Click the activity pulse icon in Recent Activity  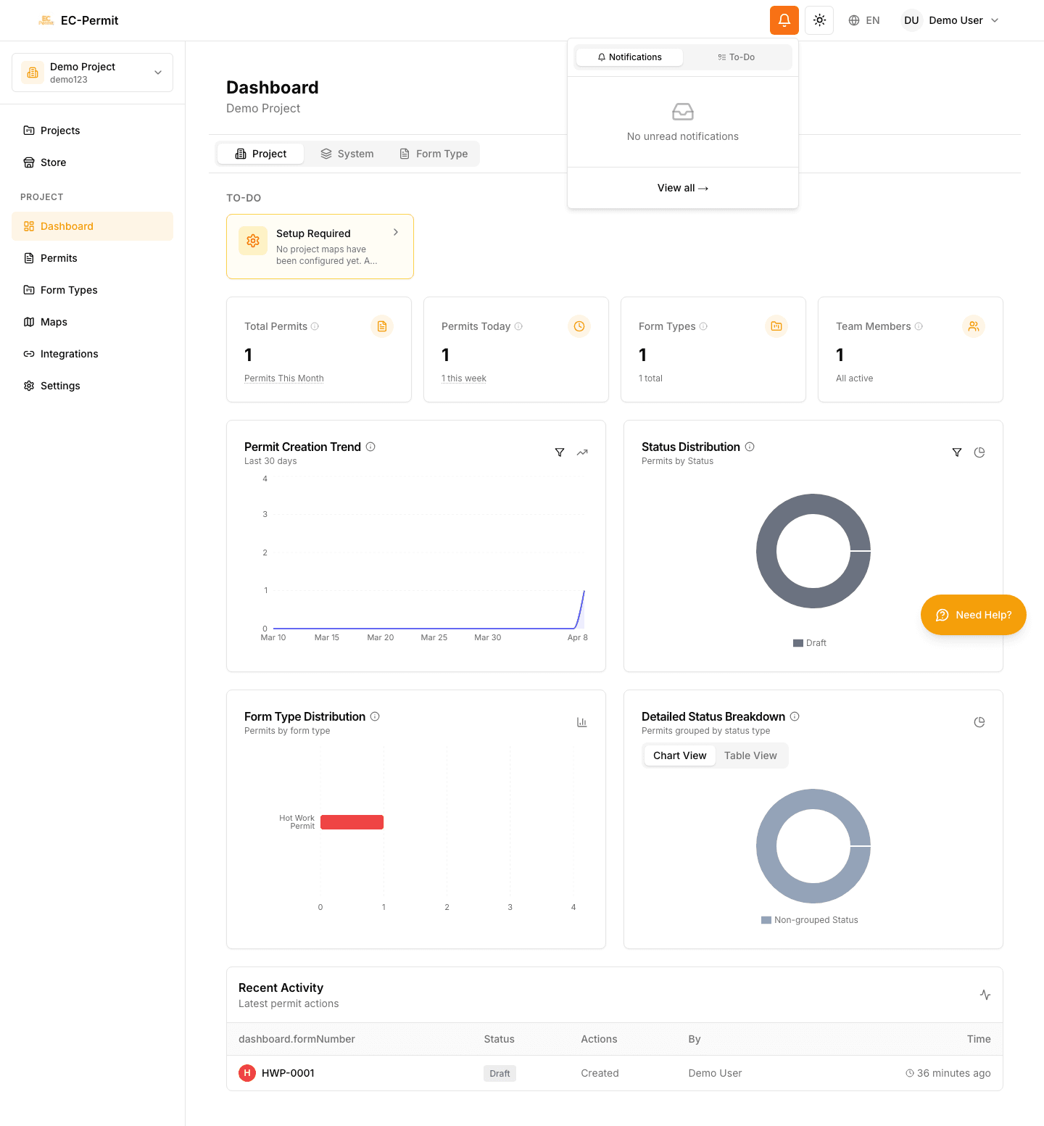point(985,995)
